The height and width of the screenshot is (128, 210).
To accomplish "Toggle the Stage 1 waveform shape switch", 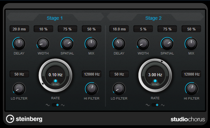I will click(x=56, y=105).
